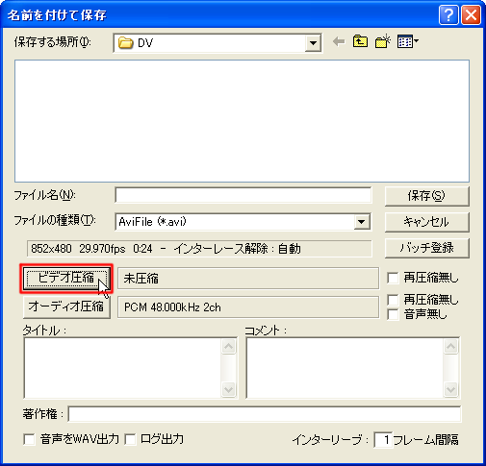Click the キャンセル cancel button
The image size is (486, 466).
pos(426,222)
